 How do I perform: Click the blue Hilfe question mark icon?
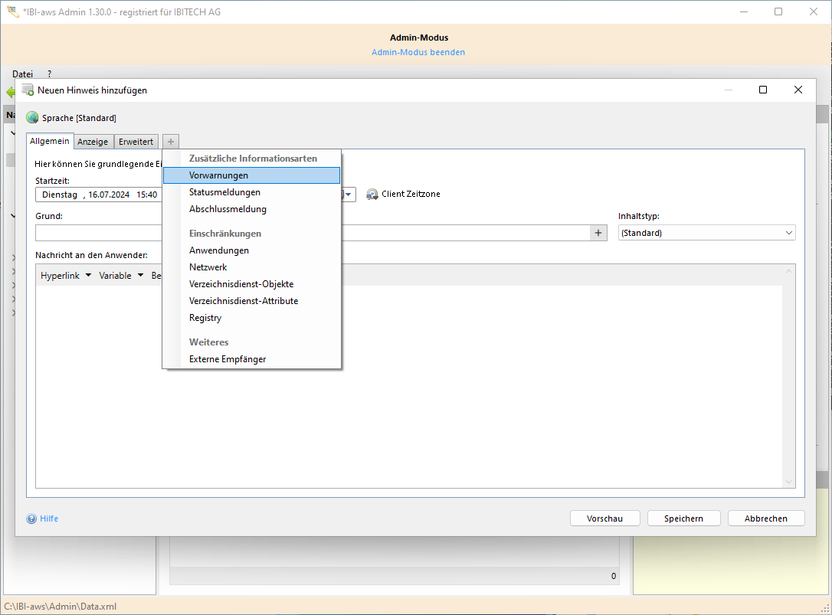tap(31, 518)
